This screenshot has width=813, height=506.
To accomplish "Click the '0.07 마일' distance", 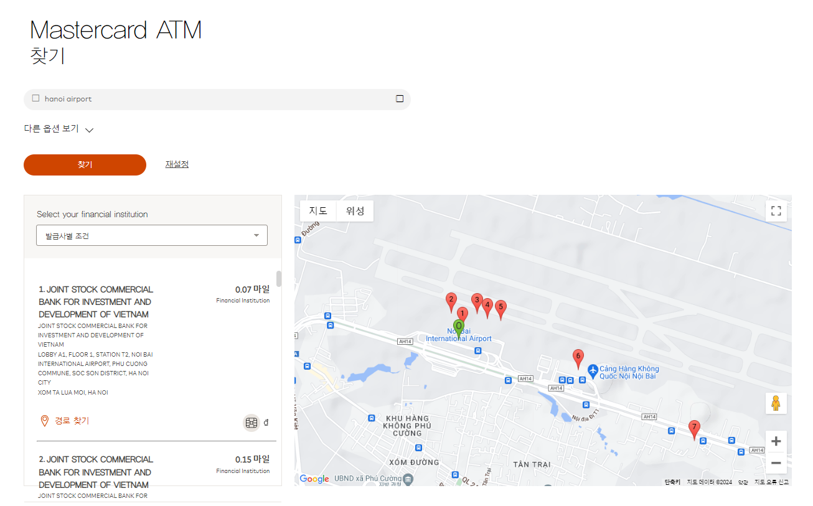I will tap(252, 289).
